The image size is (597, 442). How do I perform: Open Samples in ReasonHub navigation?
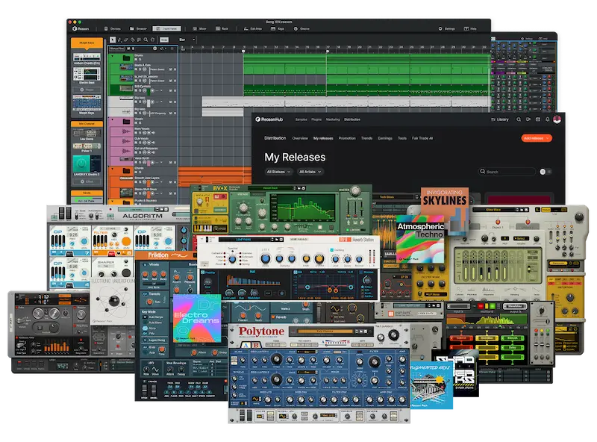[x=301, y=119]
